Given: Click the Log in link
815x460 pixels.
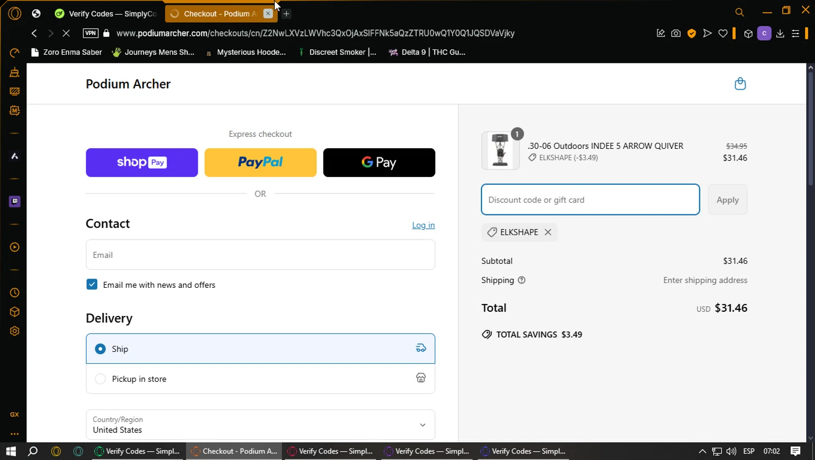Looking at the screenshot, I should tap(423, 225).
